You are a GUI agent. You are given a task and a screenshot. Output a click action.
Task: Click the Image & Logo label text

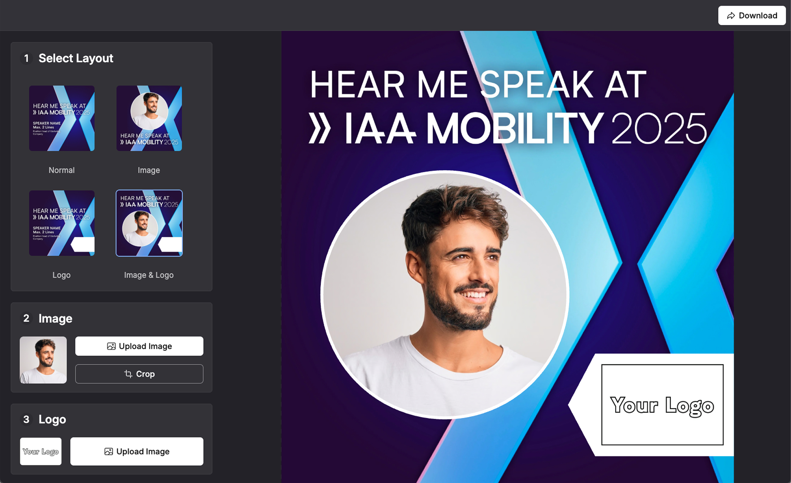149,275
